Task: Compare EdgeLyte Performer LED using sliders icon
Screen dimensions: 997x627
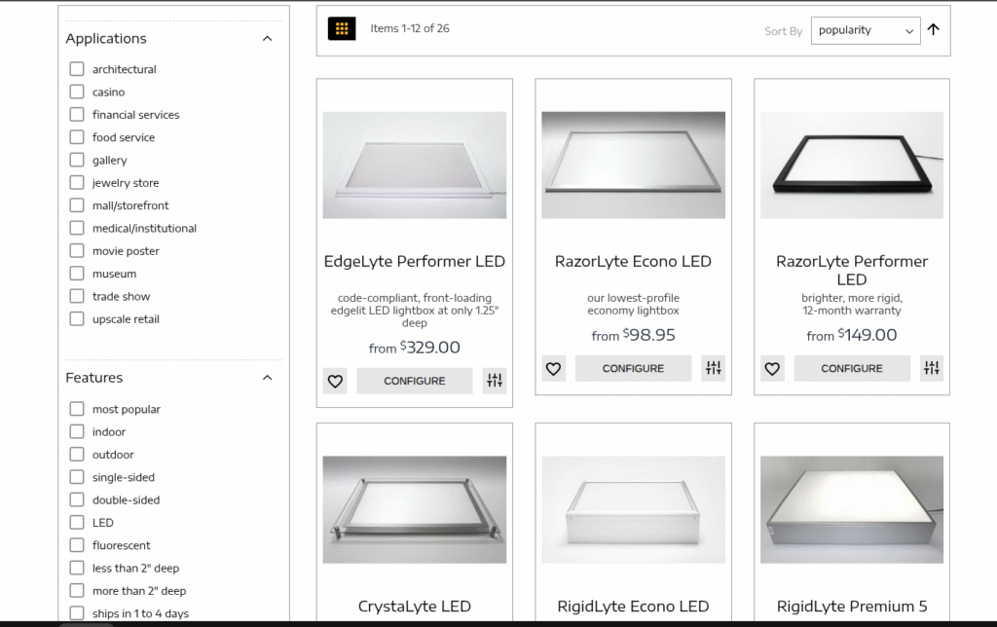Action: tap(495, 381)
